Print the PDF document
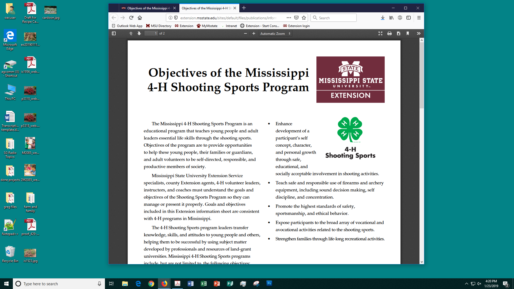The image size is (514, 289). [390, 33]
